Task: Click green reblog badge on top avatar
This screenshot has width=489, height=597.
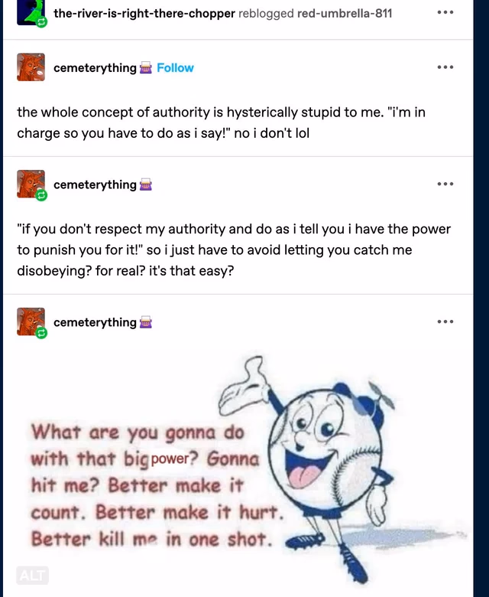Action: (41, 22)
